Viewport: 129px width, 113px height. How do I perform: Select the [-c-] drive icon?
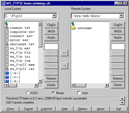(7, 77)
